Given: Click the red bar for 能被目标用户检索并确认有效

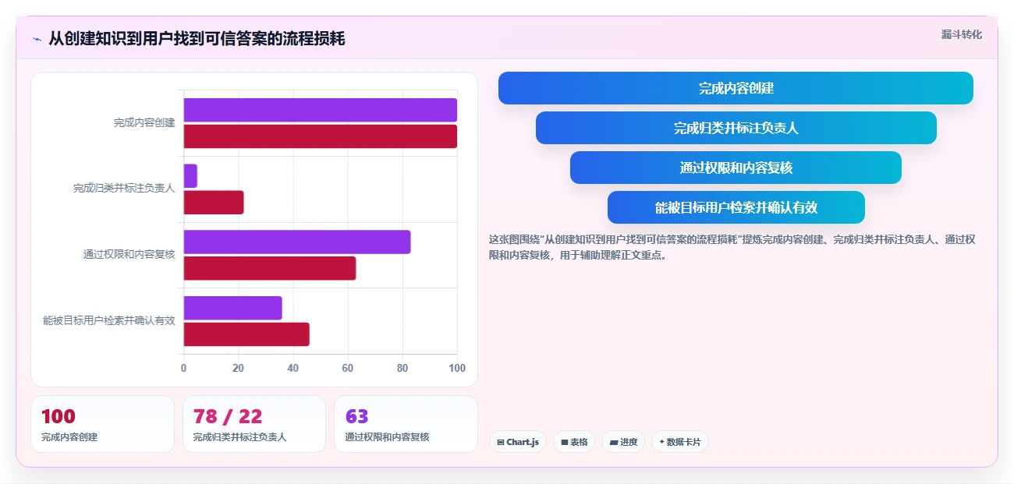Looking at the screenshot, I should (x=246, y=334).
